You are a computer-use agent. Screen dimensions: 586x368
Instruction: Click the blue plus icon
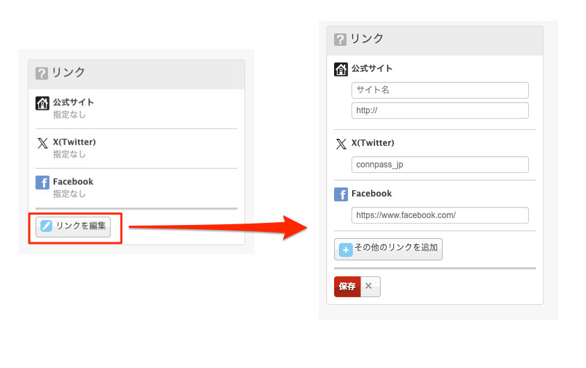click(x=346, y=249)
